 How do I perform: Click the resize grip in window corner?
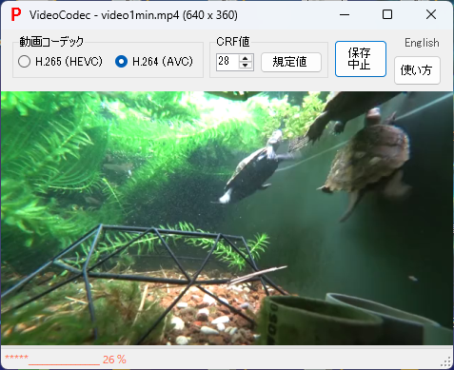click(446, 361)
